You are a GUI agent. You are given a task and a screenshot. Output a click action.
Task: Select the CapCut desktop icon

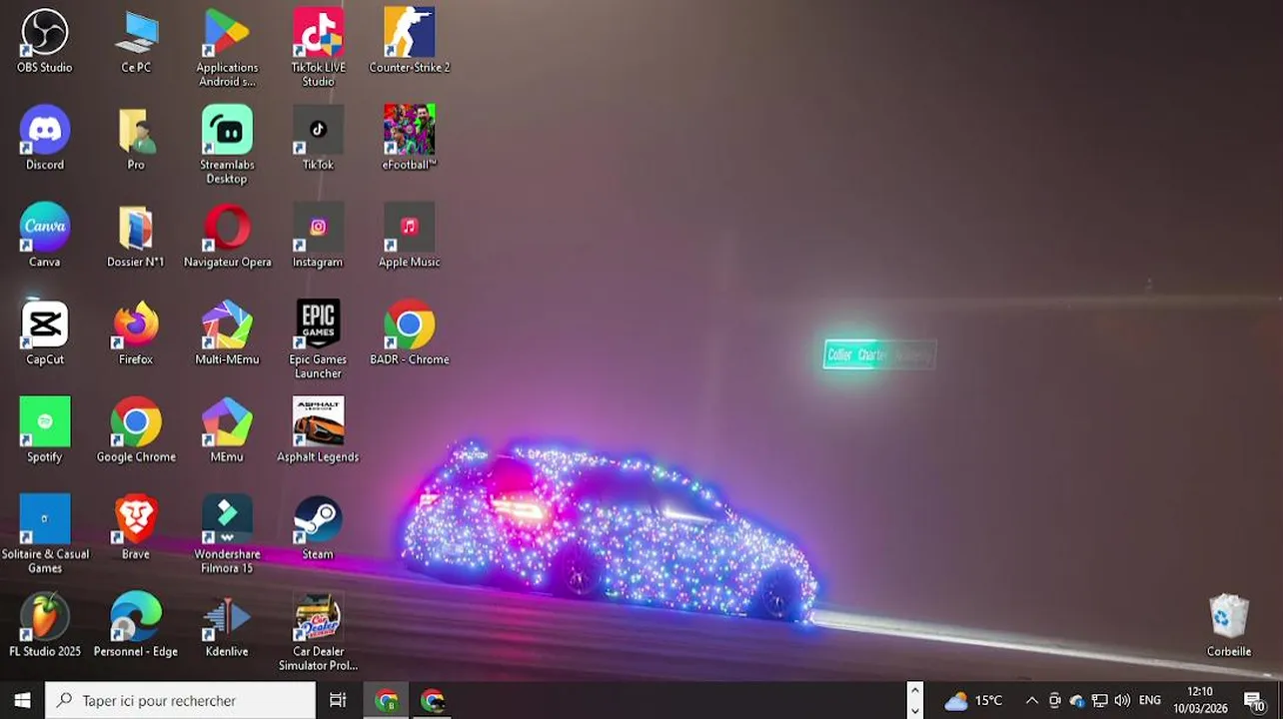tap(45, 333)
